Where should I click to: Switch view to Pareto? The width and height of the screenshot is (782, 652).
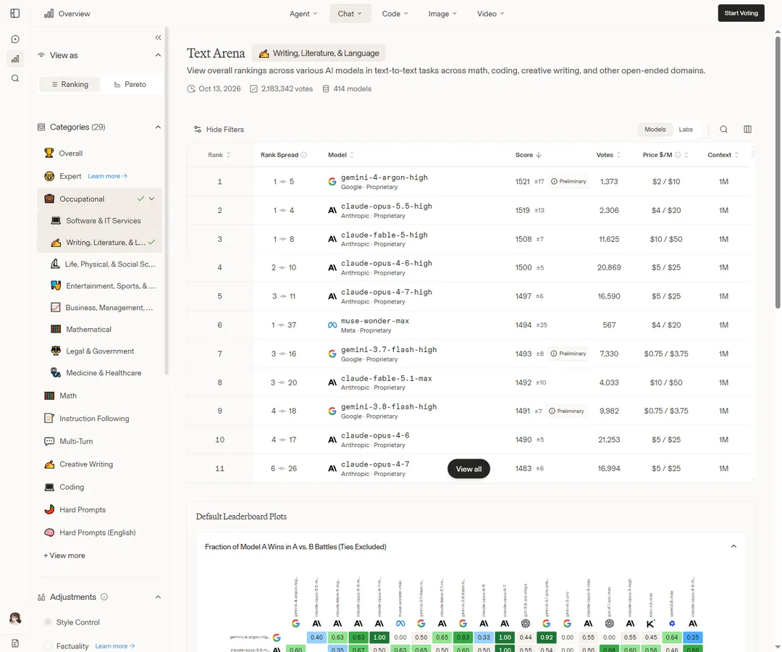point(130,84)
